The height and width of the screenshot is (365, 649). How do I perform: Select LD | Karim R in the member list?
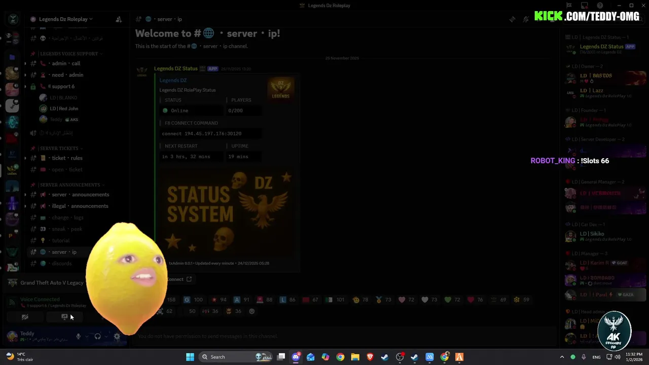[605, 266]
